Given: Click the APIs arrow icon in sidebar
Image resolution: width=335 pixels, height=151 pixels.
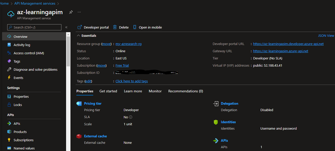Looking at the screenshot, I should (x=9, y=123).
